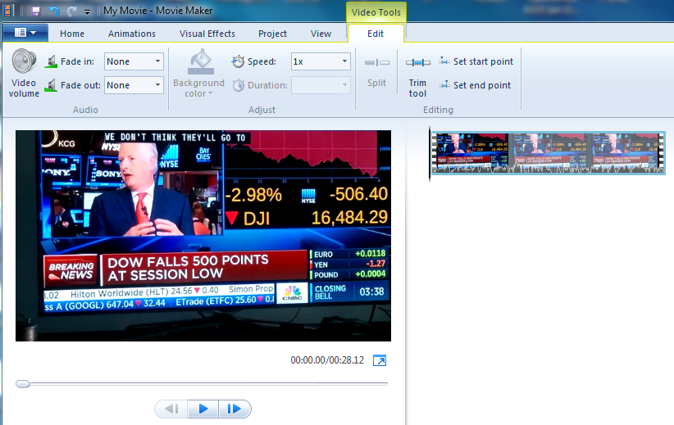Switch to the Home tab
Viewport: 674px width, 425px height.
[72, 34]
